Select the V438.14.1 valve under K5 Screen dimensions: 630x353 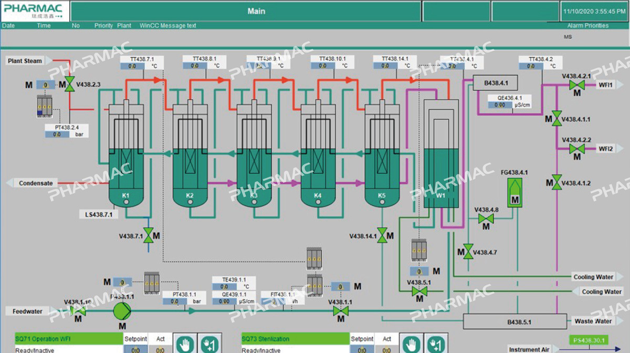(382, 236)
